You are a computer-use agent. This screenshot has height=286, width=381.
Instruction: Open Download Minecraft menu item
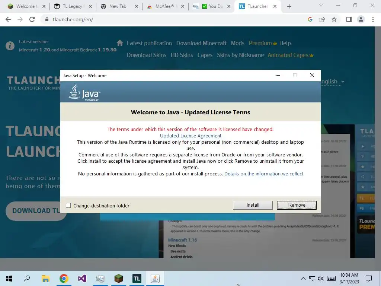coord(201,43)
